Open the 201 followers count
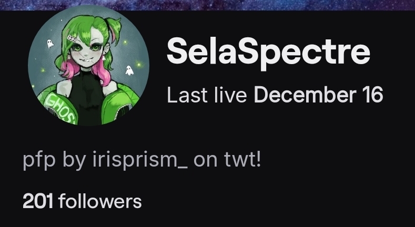This screenshot has height=227, width=415. (x=82, y=201)
